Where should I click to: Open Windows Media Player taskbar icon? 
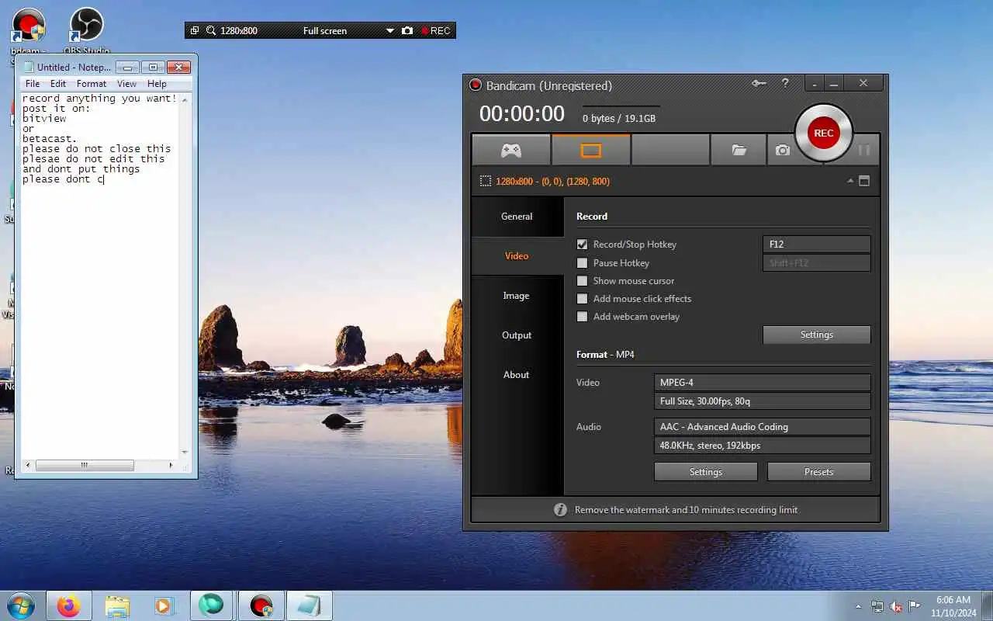pos(164,605)
